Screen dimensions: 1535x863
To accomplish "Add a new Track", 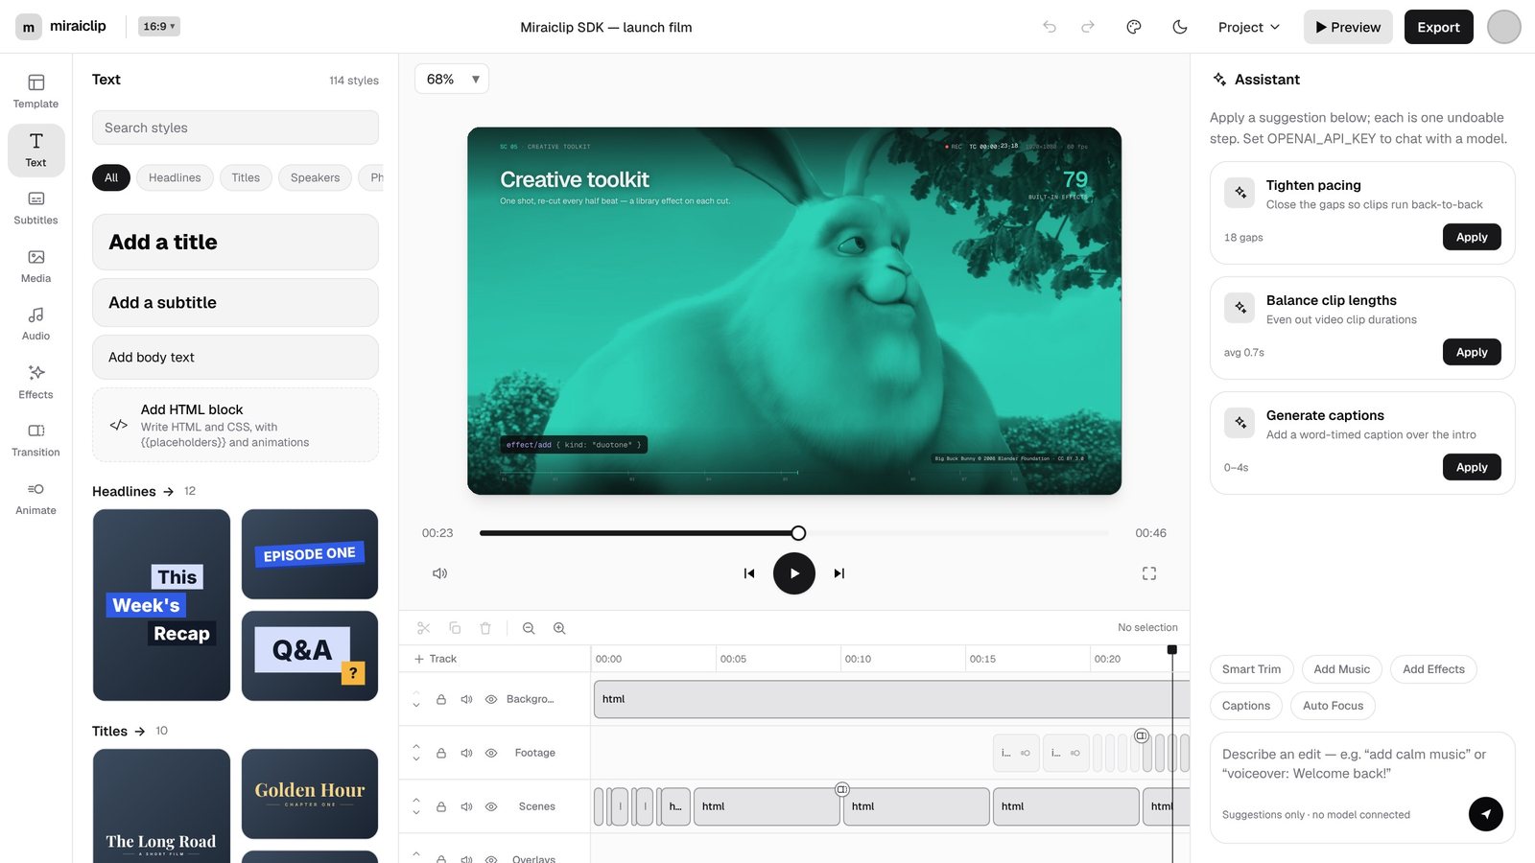I will pos(436,659).
